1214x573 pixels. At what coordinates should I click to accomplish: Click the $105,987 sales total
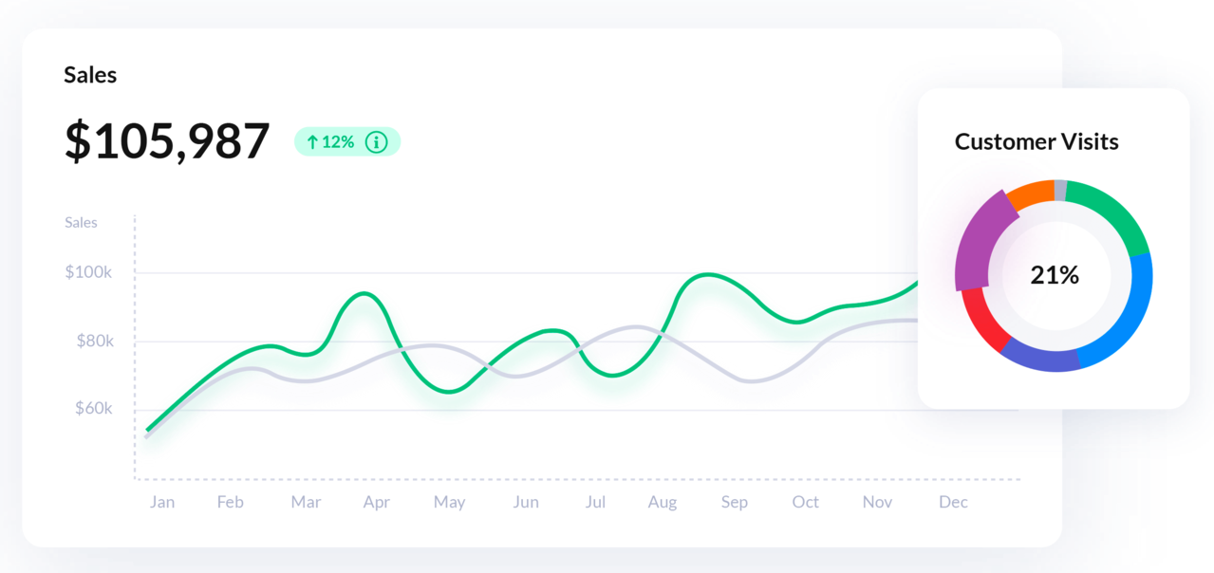[167, 141]
